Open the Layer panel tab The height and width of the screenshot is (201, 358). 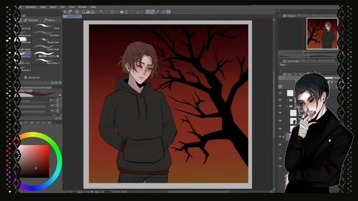coord(288,74)
